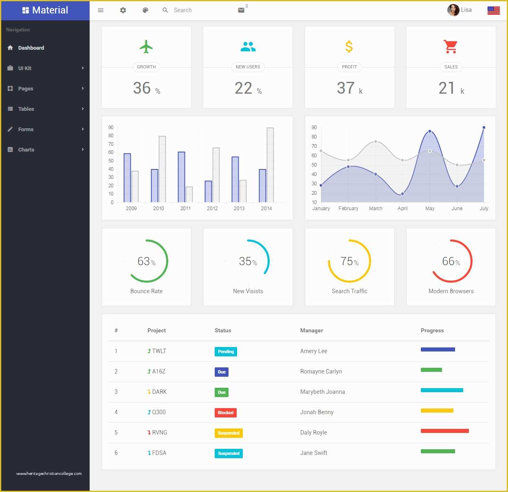The image size is (508, 492).
Task: Select the New Users people icon
Action: [248, 46]
